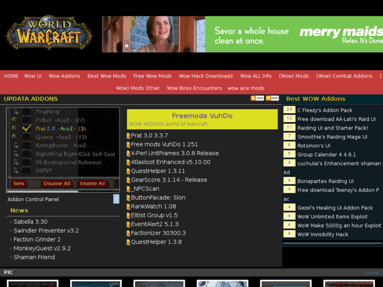Click the icon beside RankWatch 1.08

(128, 206)
